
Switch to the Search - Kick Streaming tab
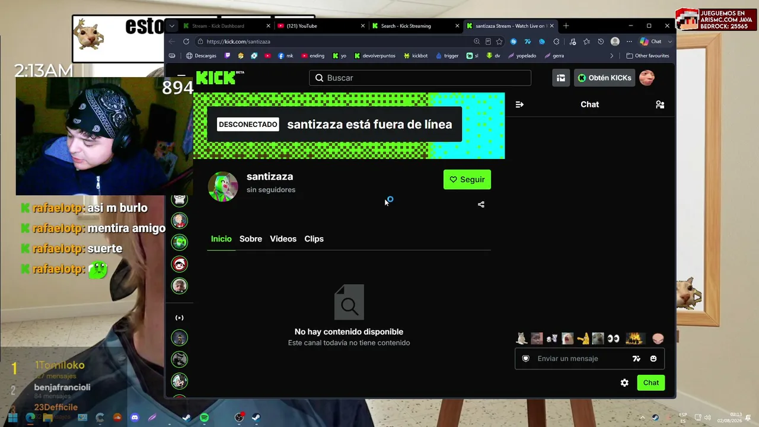(416, 26)
